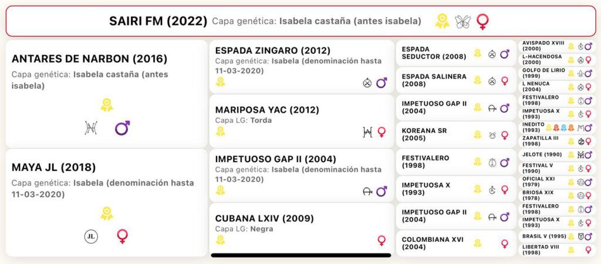Click the yellow ribbon under MAYA JL
The width and height of the screenshot is (601, 264).
[x=107, y=214]
